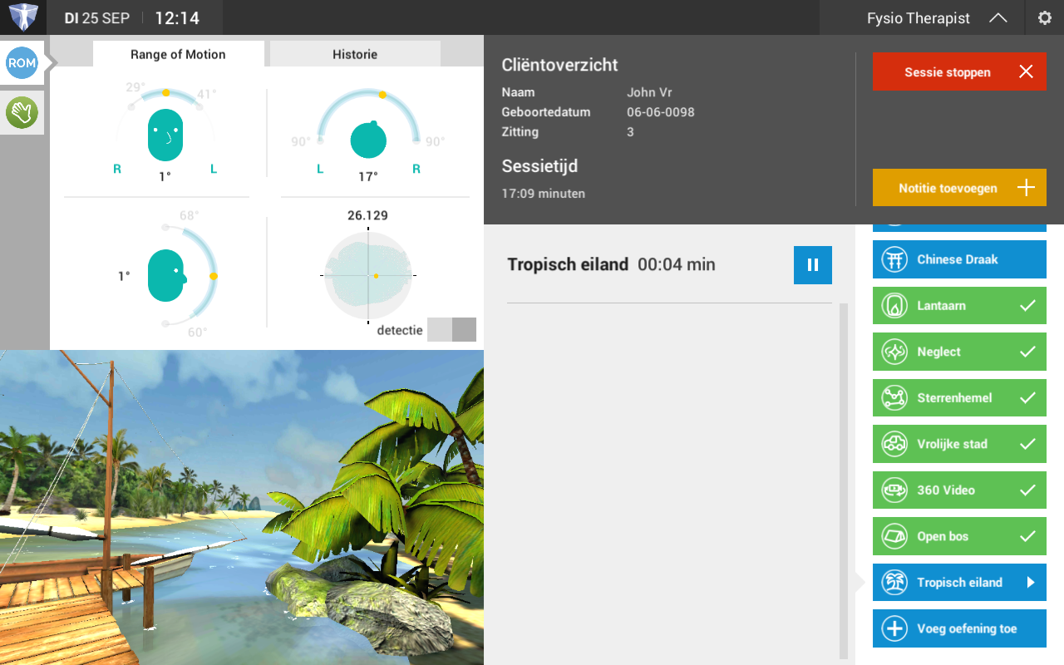Switch to the Historie tab

(355, 54)
